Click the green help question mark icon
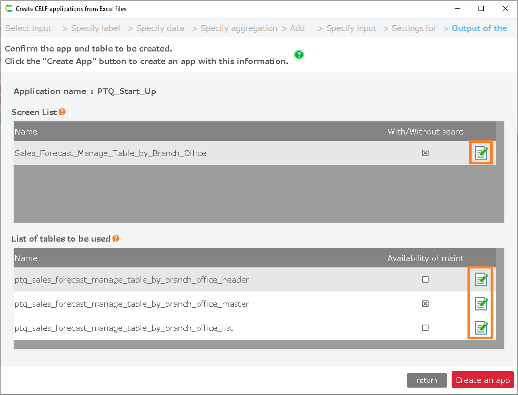 pyautogui.click(x=299, y=55)
